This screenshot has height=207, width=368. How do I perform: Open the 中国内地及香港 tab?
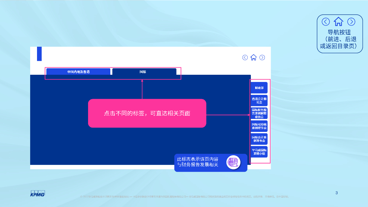pyautogui.click(x=78, y=72)
